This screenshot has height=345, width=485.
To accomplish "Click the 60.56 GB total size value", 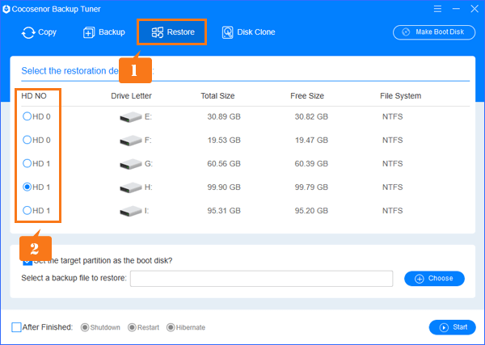I will point(224,164).
